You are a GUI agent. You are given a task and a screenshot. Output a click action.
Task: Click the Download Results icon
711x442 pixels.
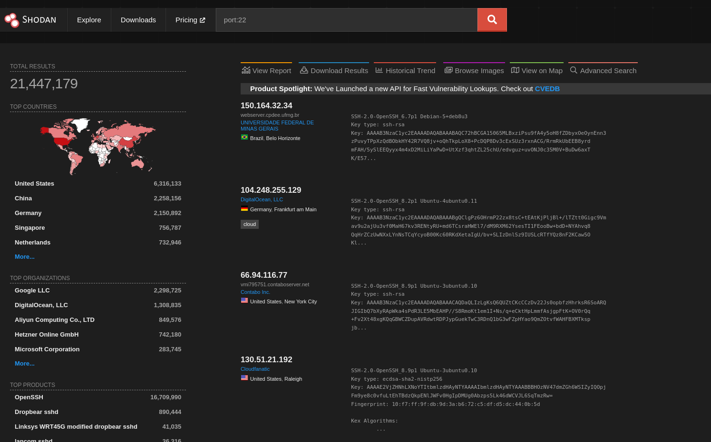pyautogui.click(x=304, y=70)
